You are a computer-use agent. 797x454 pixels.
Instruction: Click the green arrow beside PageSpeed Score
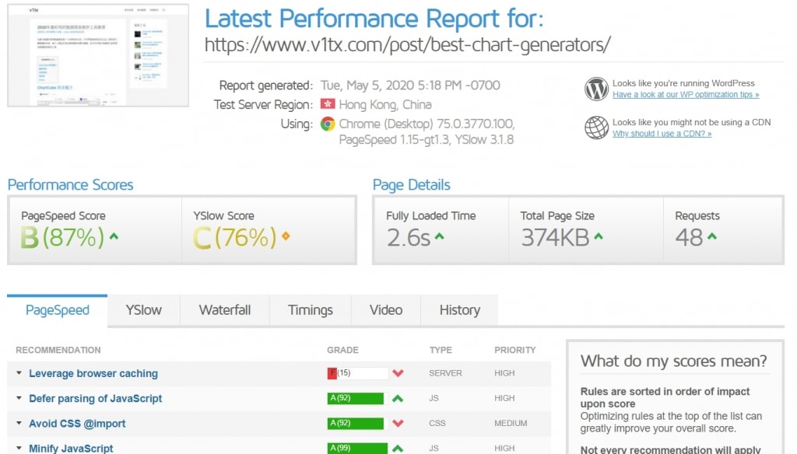click(x=114, y=236)
